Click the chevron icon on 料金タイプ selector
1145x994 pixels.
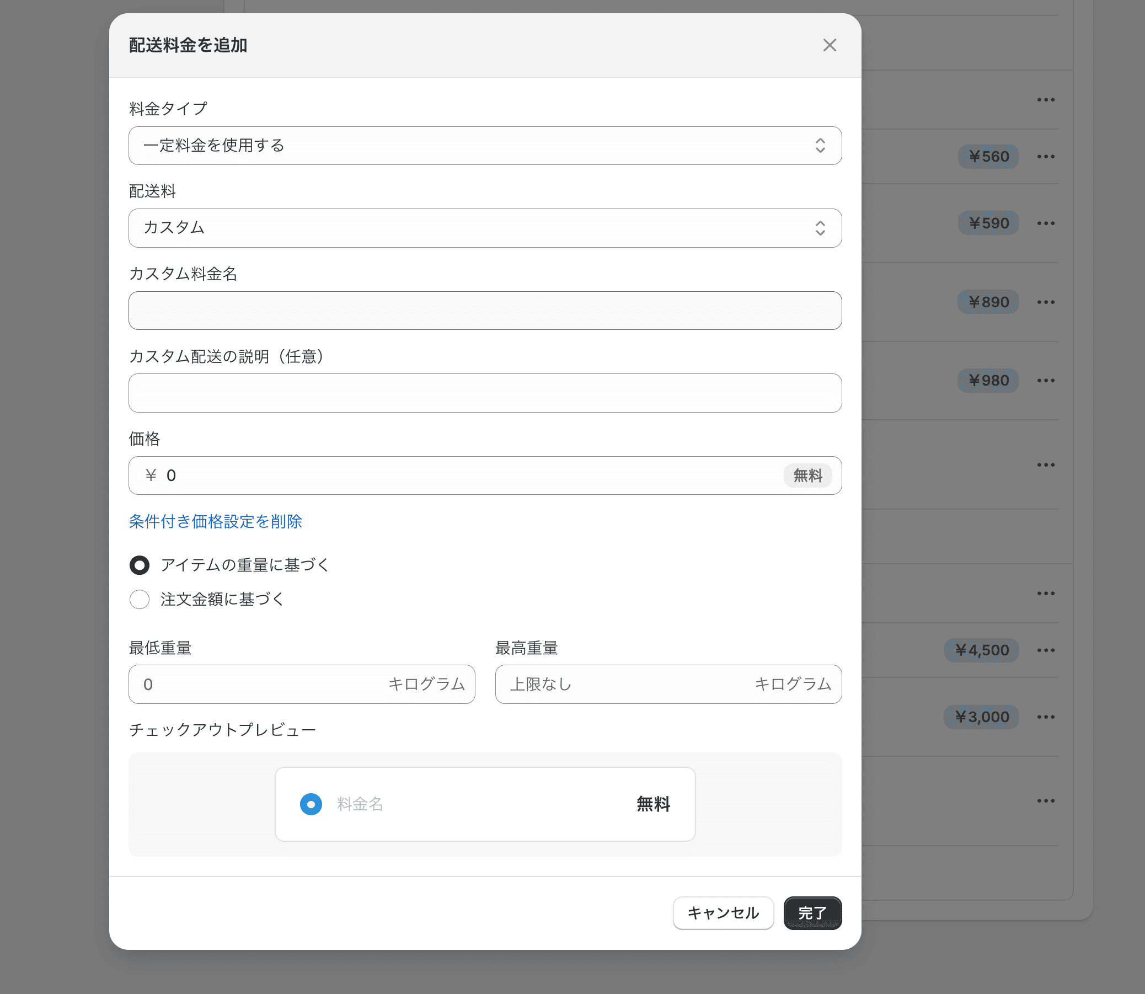pyautogui.click(x=820, y=145)
